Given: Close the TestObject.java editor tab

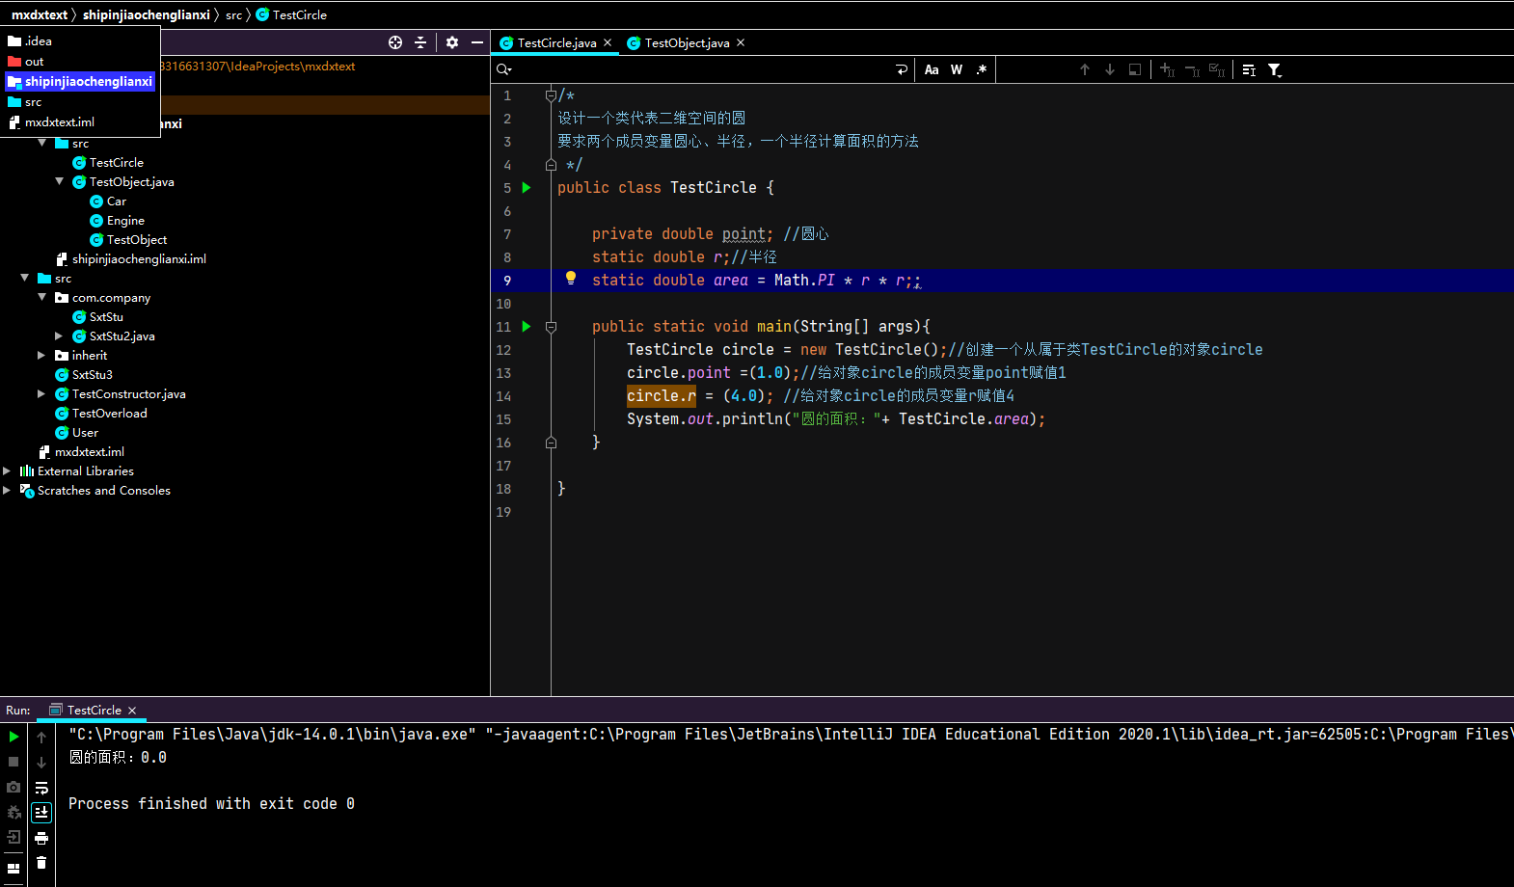Looking at the screenshot, I should tap(741, 42).
